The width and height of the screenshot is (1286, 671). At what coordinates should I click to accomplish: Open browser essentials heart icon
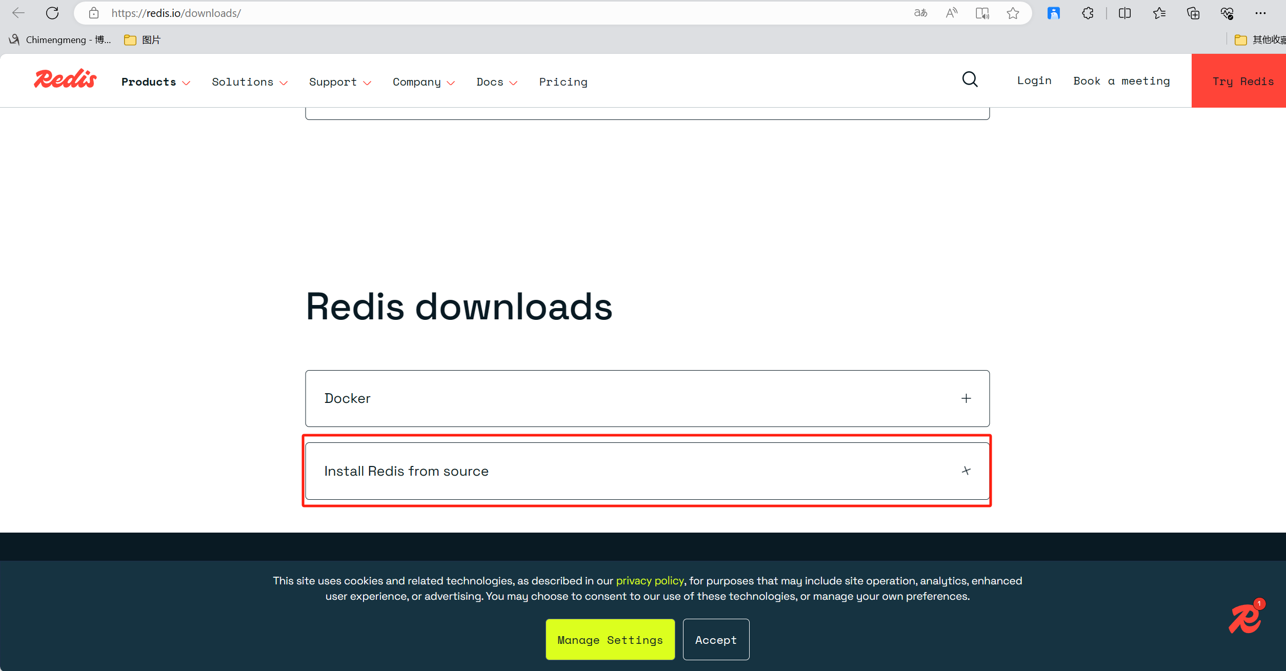click(1227, 13)
